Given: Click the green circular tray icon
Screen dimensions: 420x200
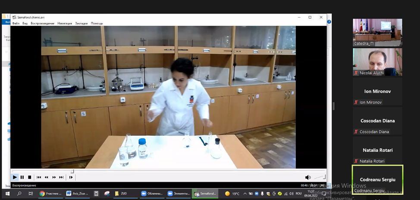Looking at the screenshot, I should (280, 194).
